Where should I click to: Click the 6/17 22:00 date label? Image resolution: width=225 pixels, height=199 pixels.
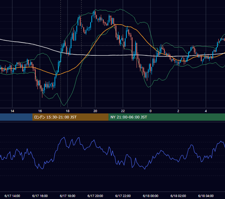click(123, 196)
